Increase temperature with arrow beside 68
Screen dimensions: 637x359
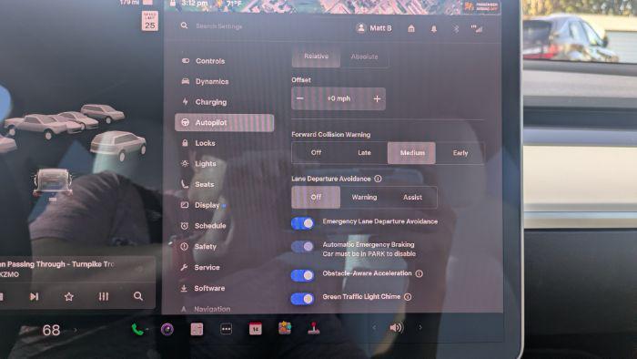click(76, 330)
